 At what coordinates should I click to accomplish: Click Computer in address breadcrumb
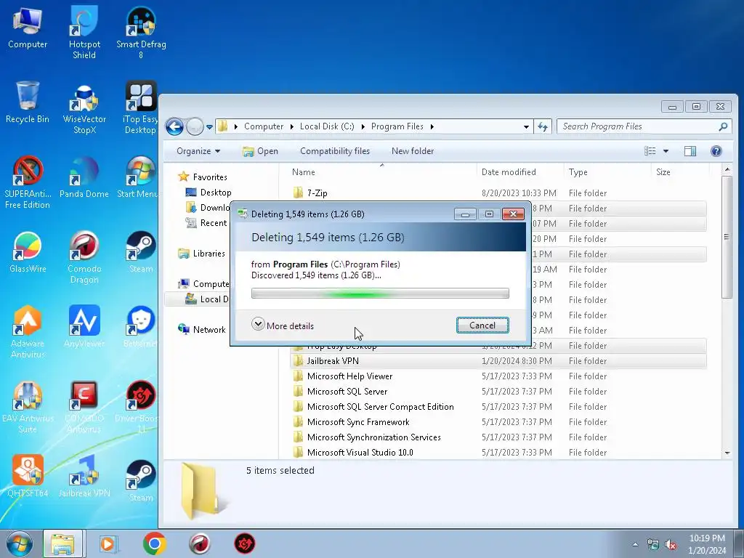(264, 126)
